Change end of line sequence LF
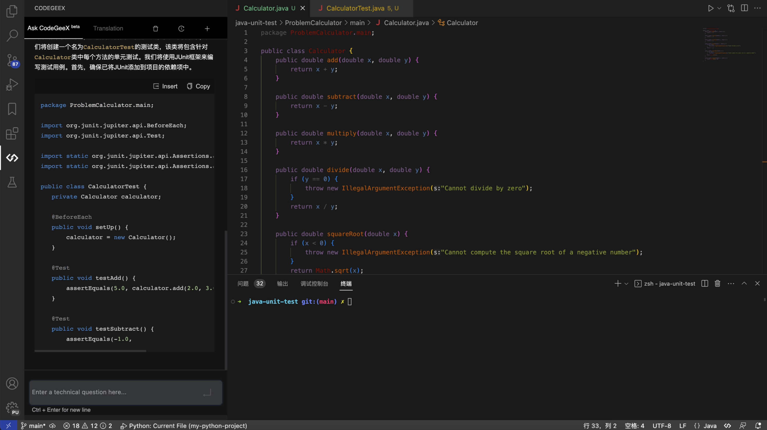767x430 pixels. (x=683, y=426)
